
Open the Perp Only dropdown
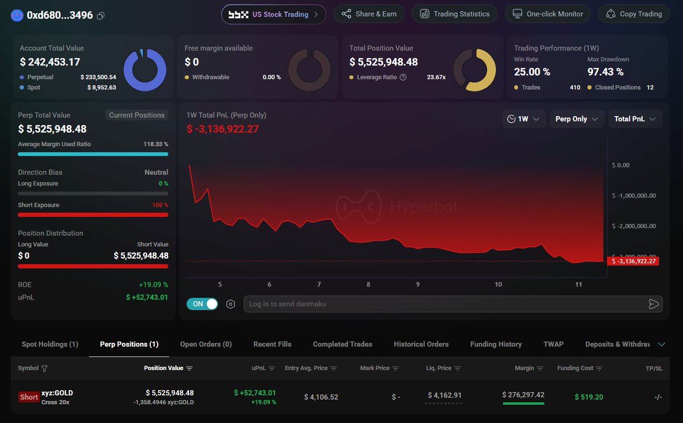(577, 119)
